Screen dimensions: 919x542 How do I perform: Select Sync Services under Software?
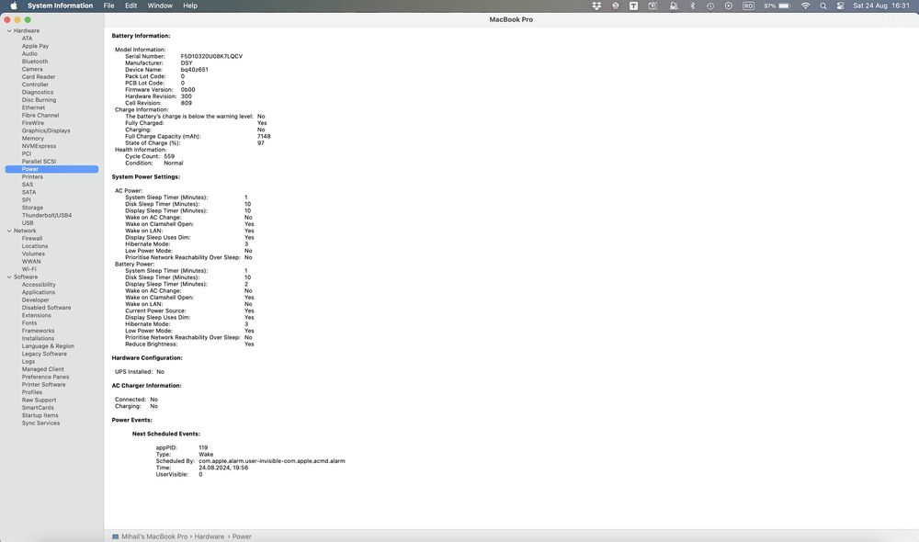tap(40, 423)
